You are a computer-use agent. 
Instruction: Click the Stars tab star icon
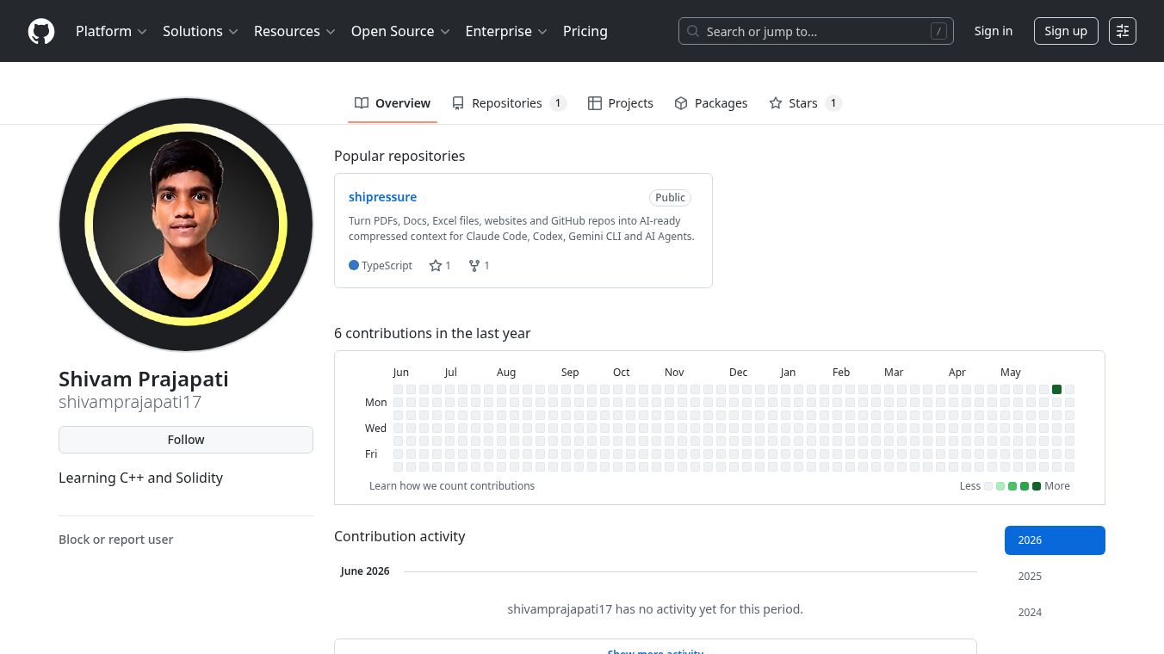coord(776,103)
